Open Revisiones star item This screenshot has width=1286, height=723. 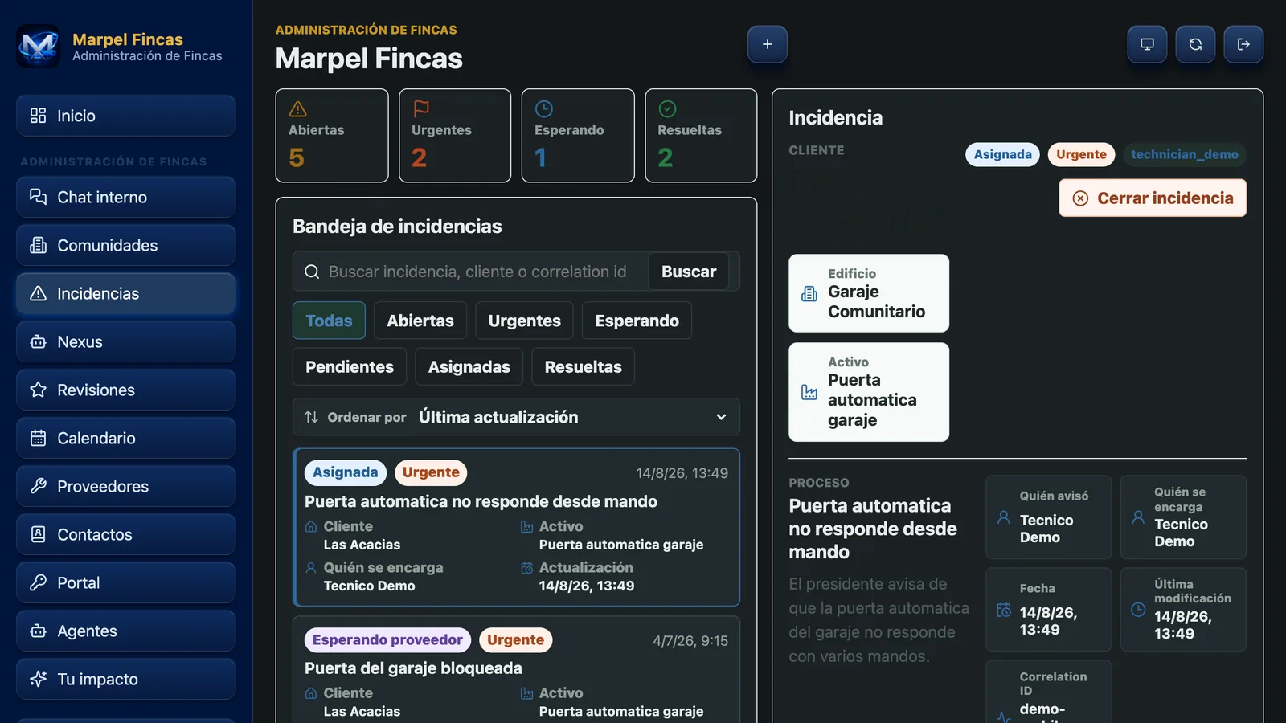point(126,390)
